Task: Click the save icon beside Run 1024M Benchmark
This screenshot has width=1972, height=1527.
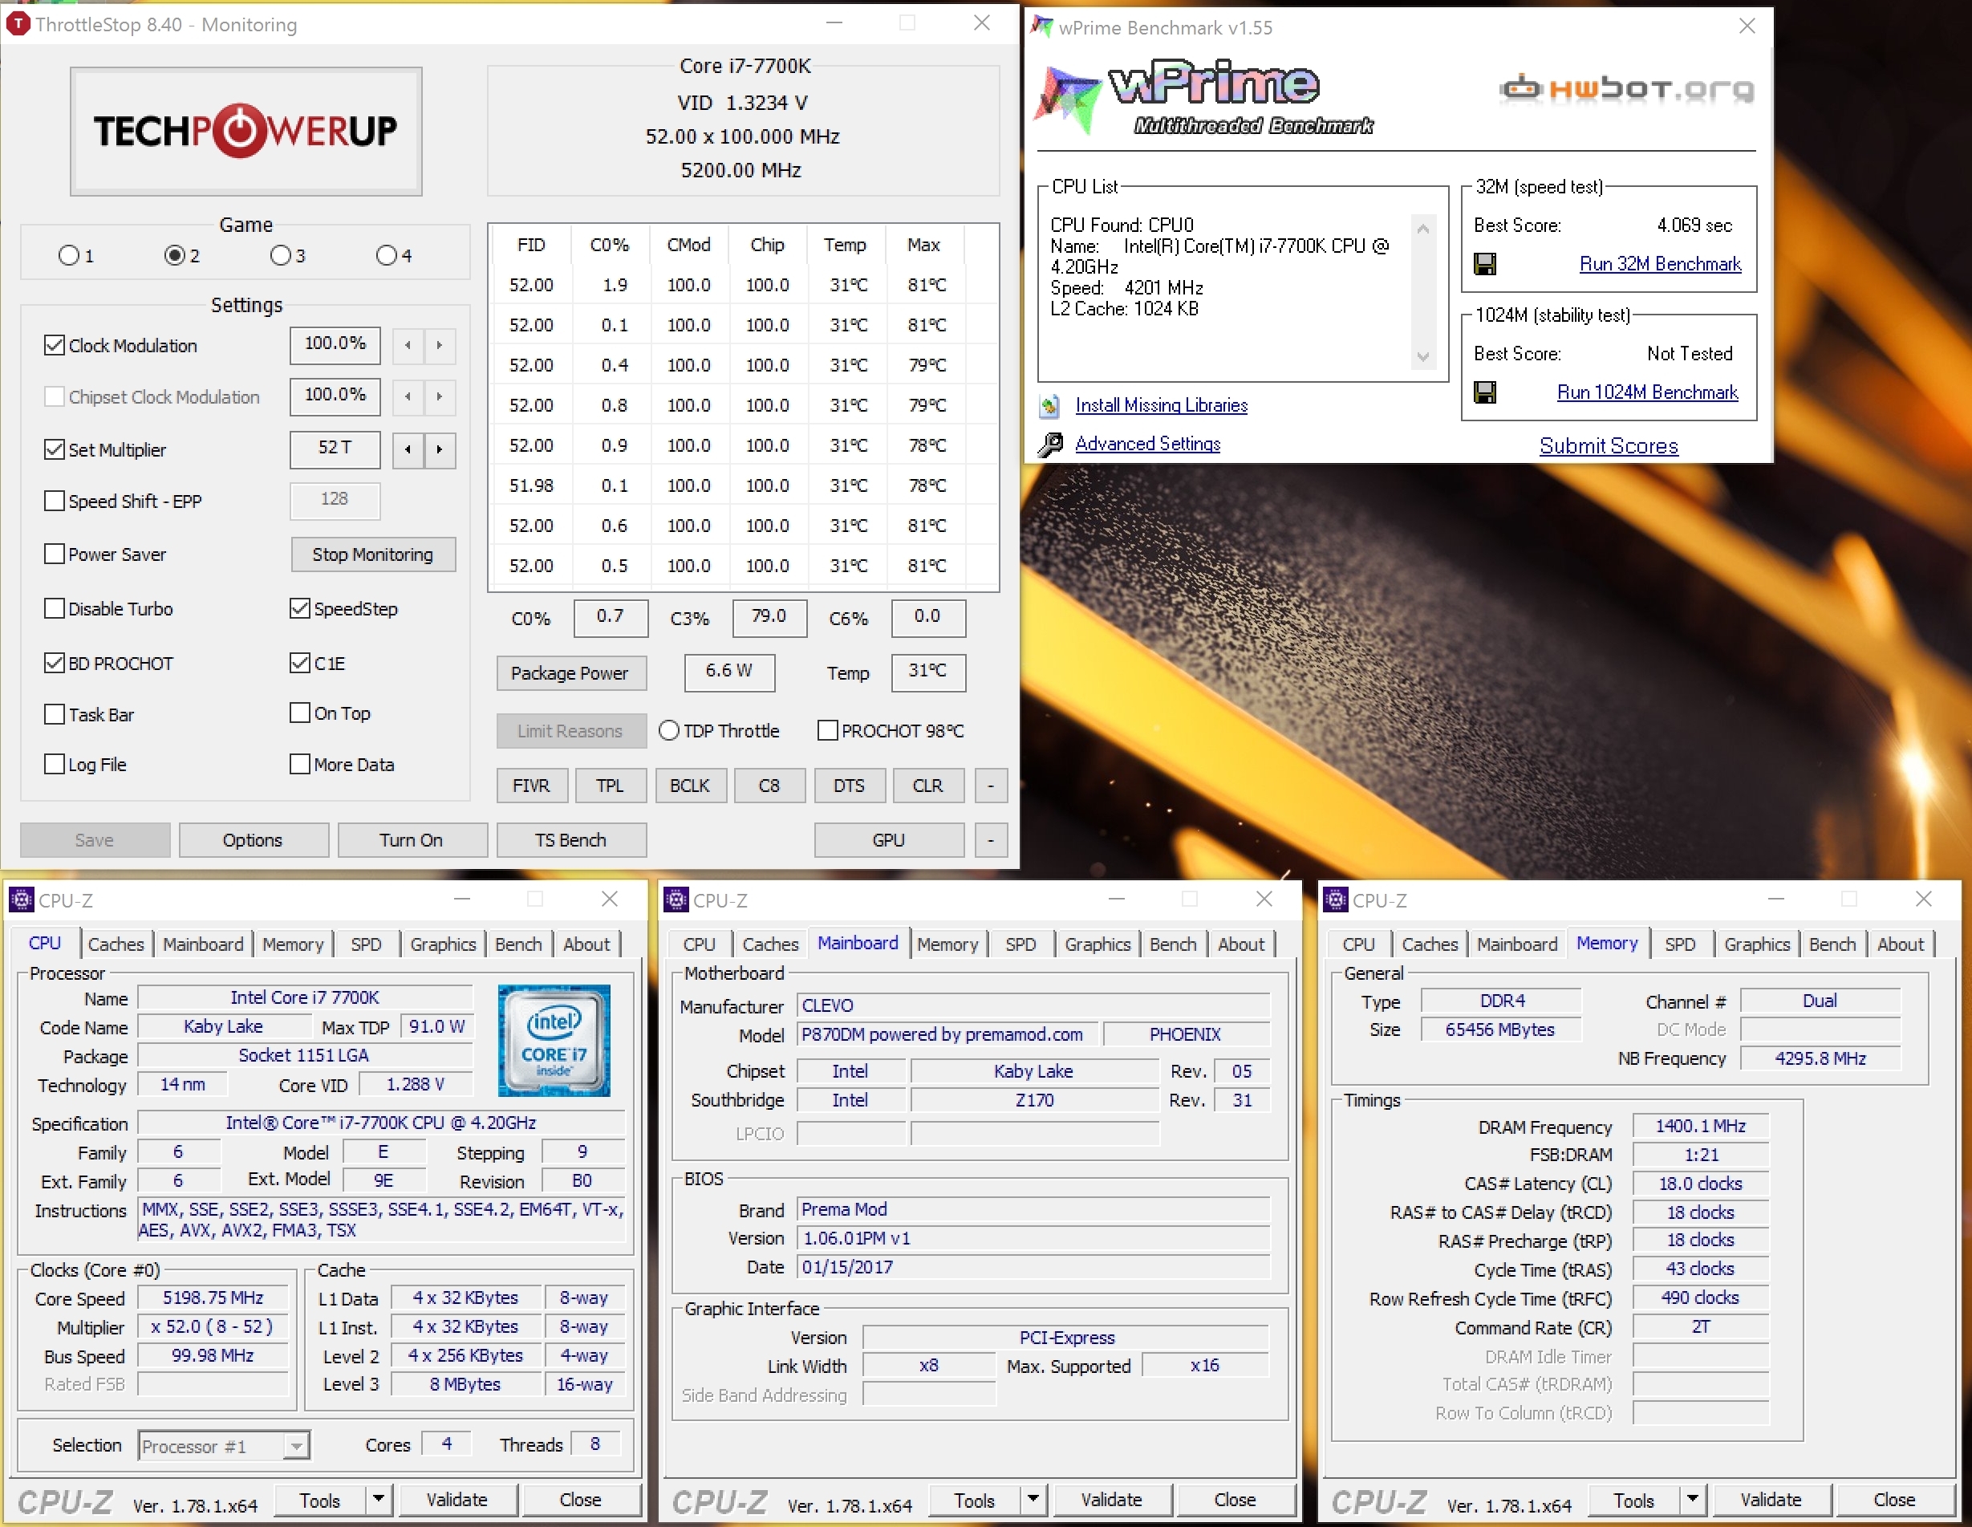Action: [1484, 393]
